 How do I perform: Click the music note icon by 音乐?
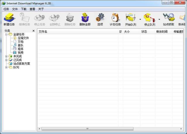[x=15, y=45]
